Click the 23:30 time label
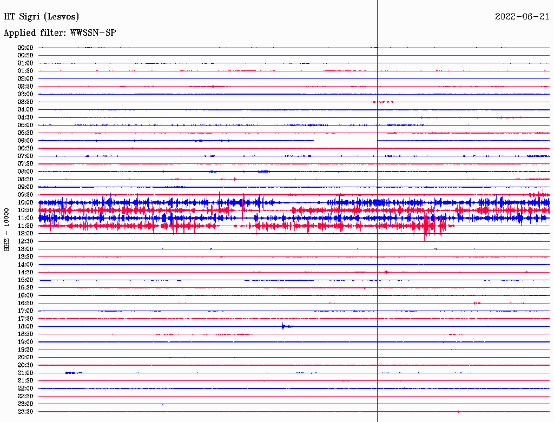 25,411
